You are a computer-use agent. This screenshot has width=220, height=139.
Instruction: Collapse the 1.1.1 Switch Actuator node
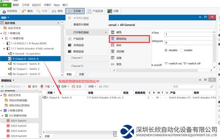4,49
